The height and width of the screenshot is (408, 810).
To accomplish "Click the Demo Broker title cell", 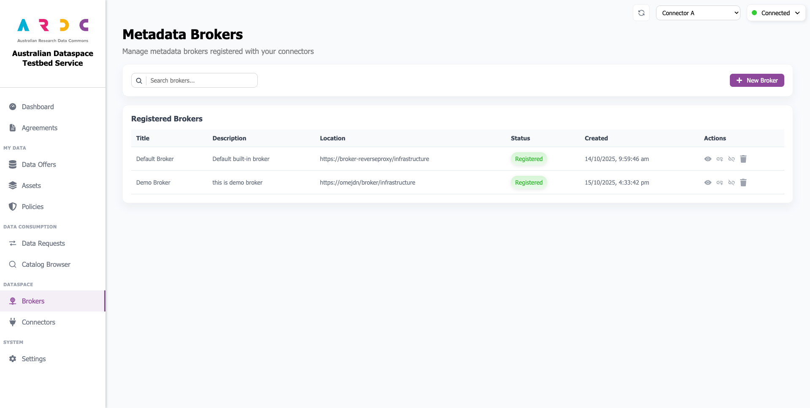I will point(153,183).
